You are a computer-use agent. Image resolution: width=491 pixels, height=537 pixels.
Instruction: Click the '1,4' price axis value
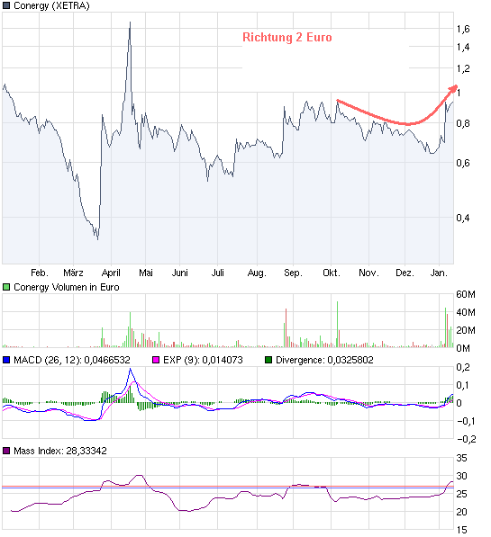pyautogui.click(x=463, y=47)
